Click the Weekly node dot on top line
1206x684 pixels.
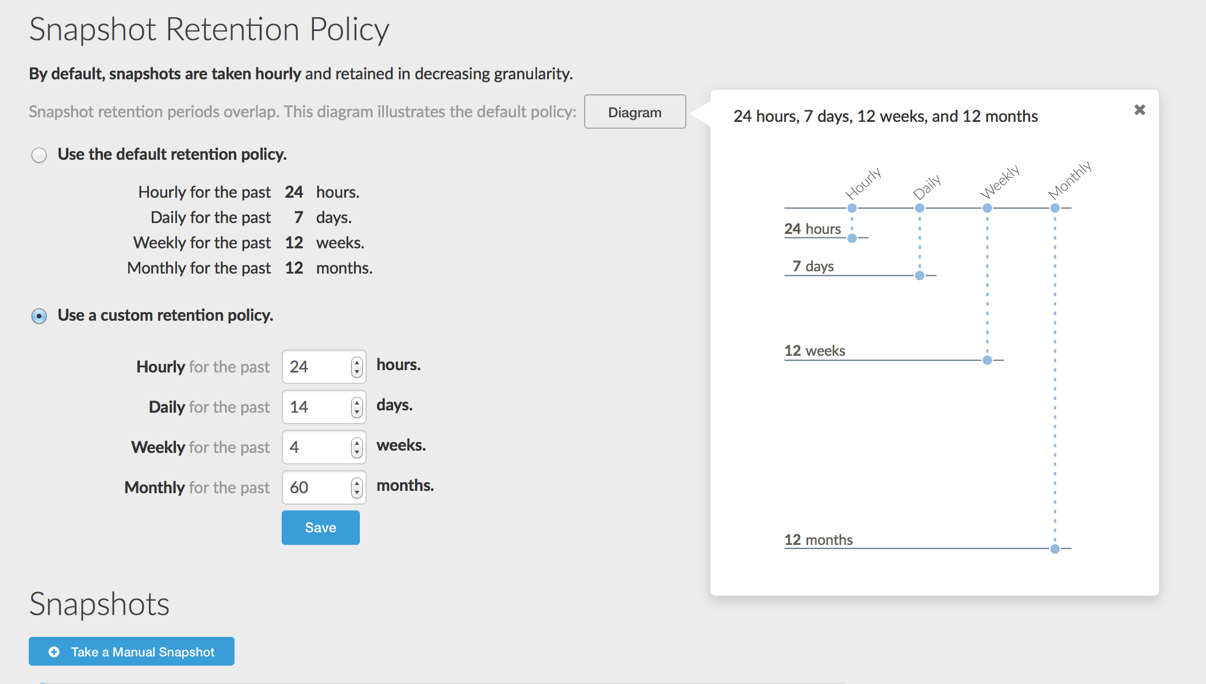pos(987,208)
